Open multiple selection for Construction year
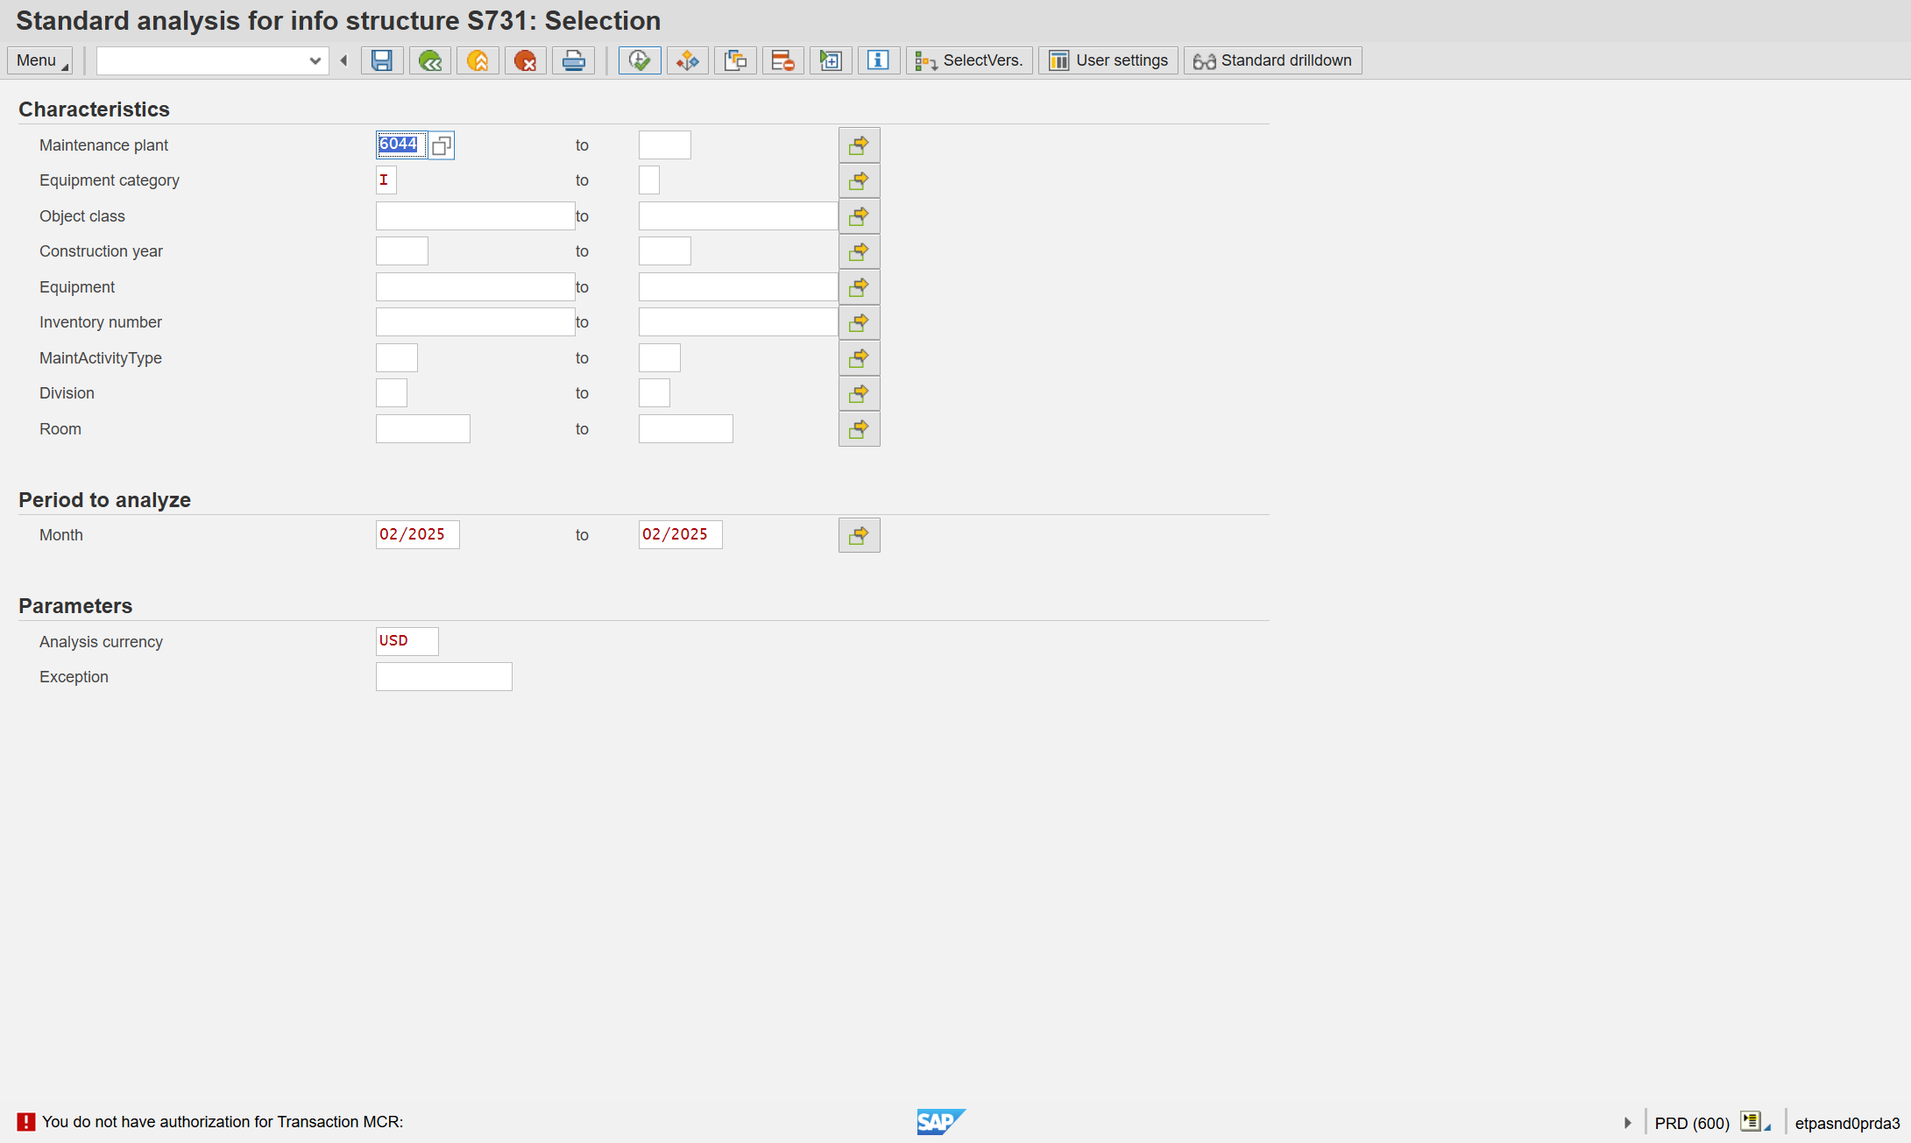The image size is (1911, 1143). click(x=860, y=251)
